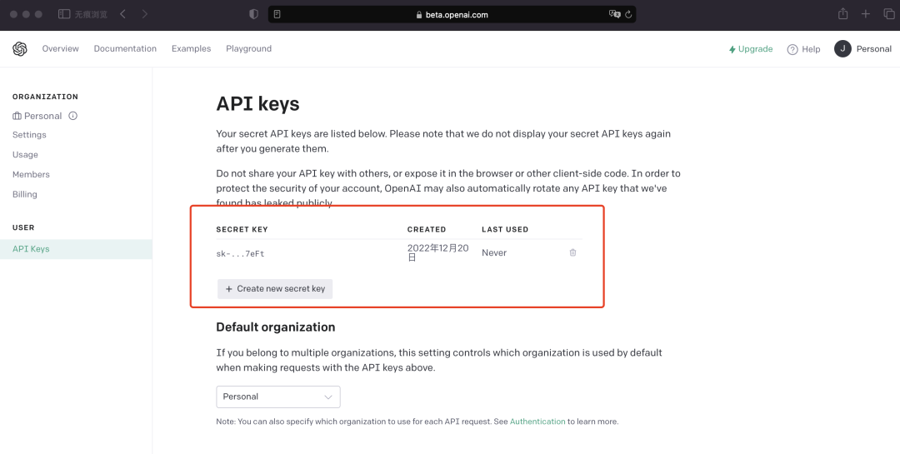Screen dimensions: 900x454
Task: Click the Personal organization name in sidebar
Action: coord(42,116)
